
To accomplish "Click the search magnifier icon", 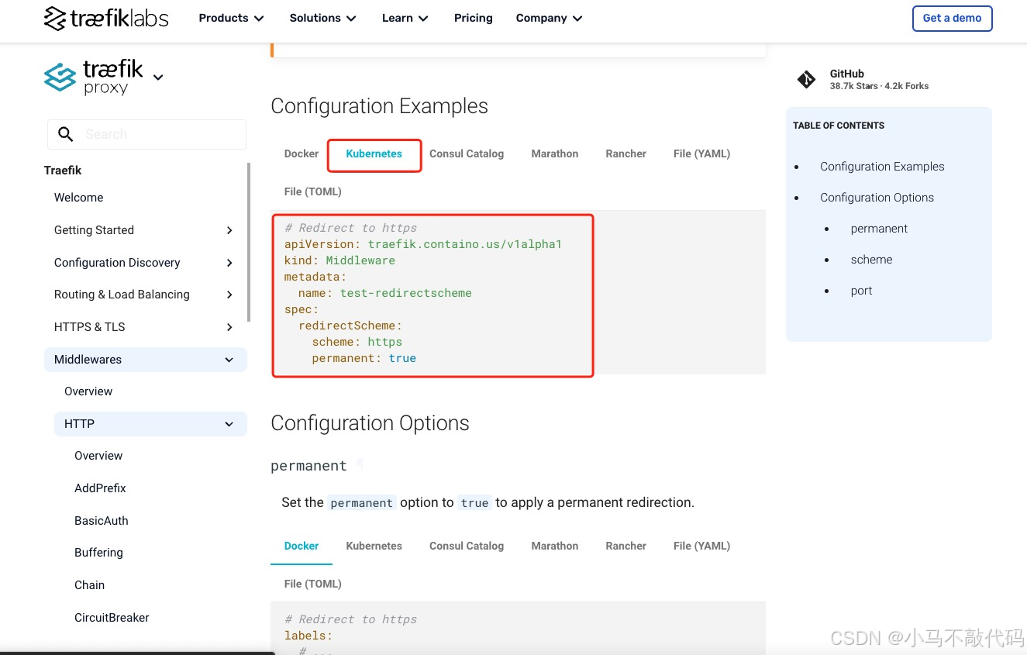I will [66, 134].
